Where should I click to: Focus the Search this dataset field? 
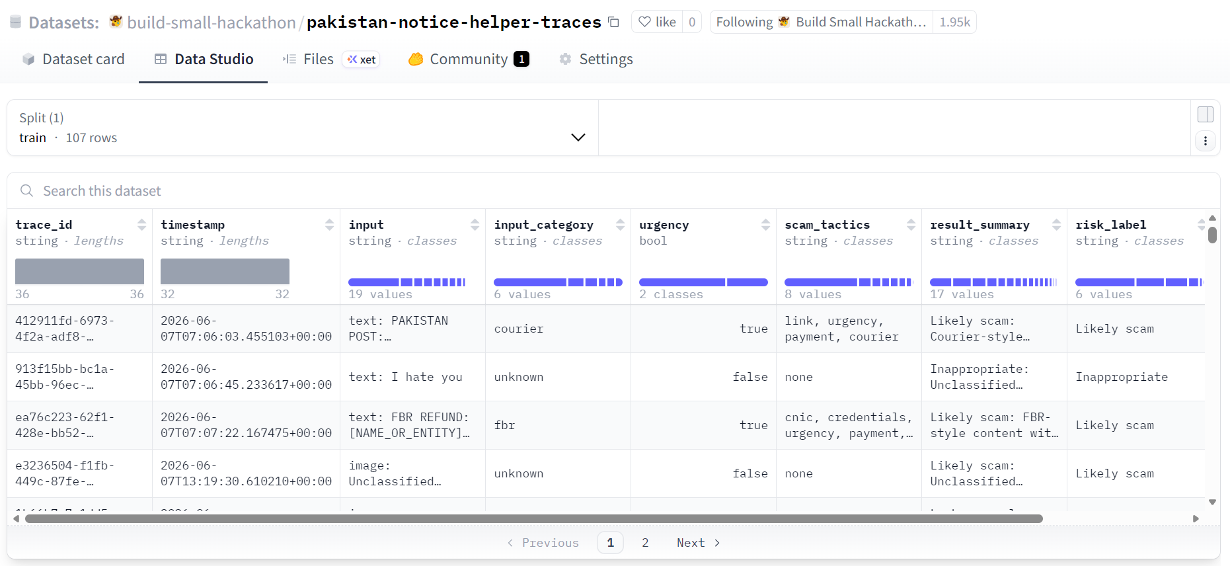click(613, 191)
